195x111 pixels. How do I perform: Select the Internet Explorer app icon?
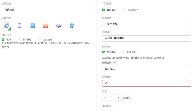pyautogui.click(x=6, y=26)
